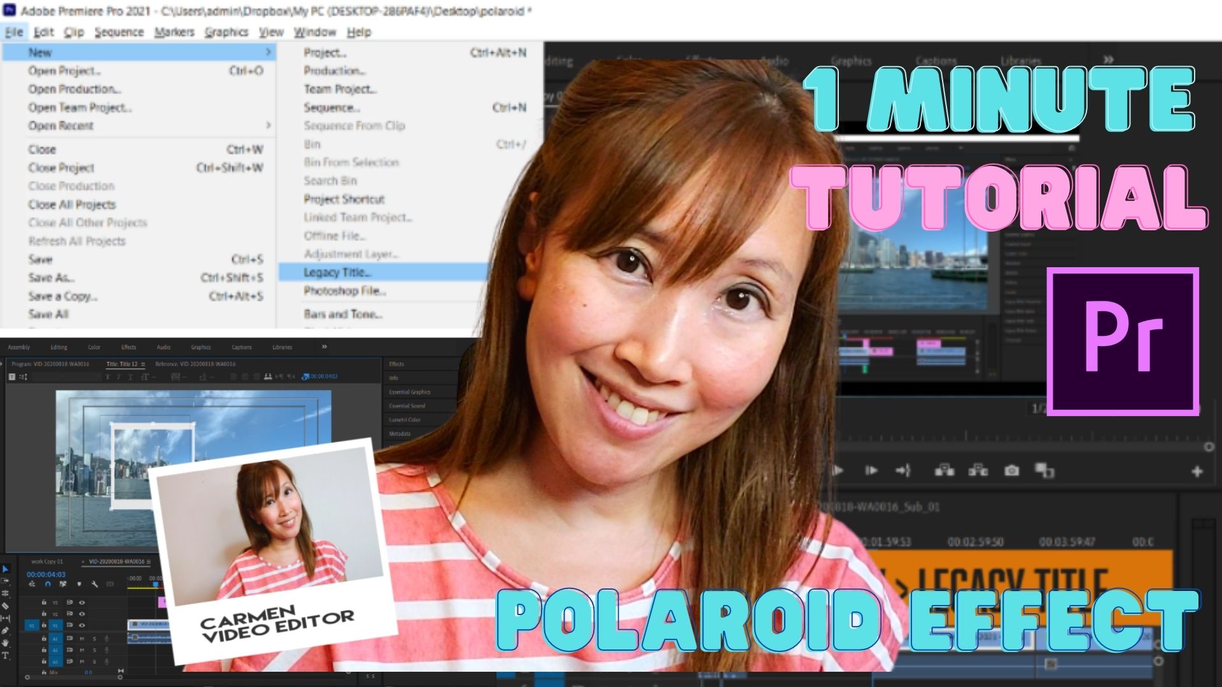Click the Lift button

pos(944,471)
